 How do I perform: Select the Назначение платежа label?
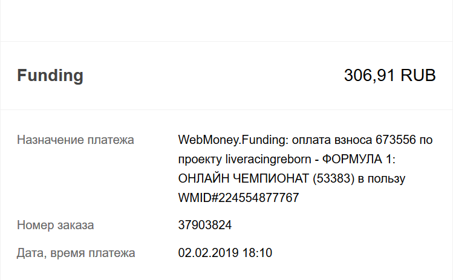[76, 140]
